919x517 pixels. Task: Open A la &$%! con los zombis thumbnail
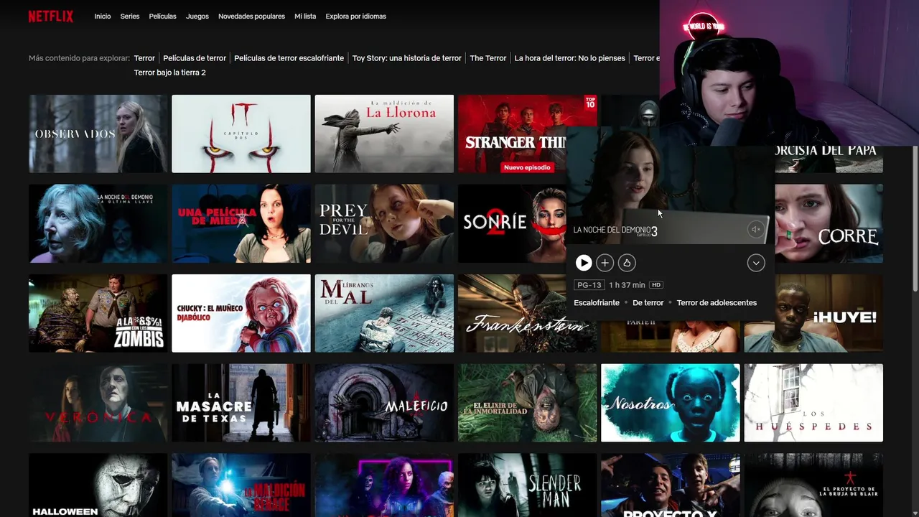pos(98,313)
